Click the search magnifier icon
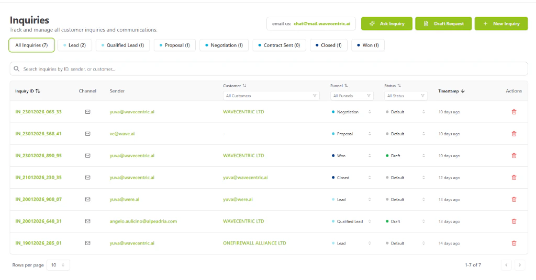 (x=16, y=69)
